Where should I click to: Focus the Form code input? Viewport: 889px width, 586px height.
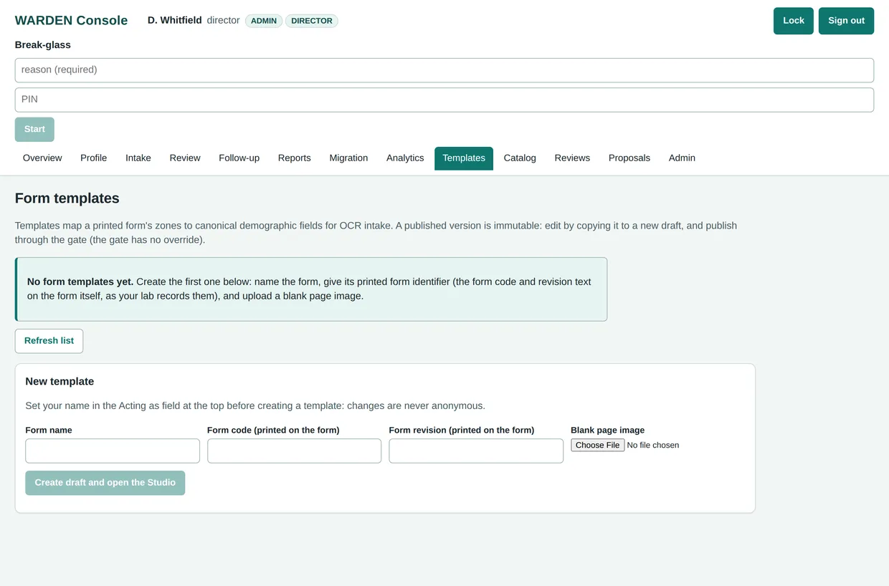294,451
